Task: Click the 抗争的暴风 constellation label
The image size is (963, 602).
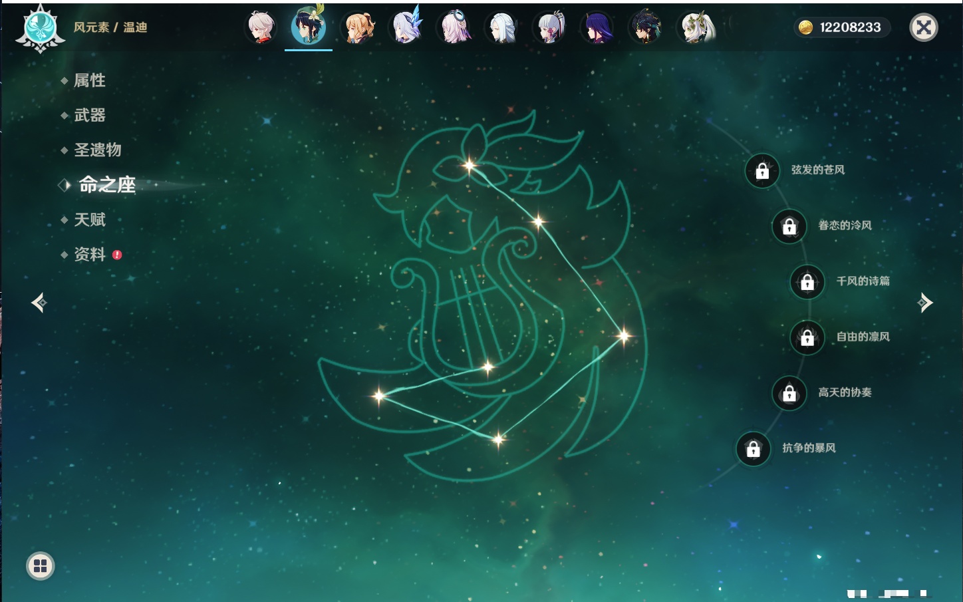Action: click(809, 448)
